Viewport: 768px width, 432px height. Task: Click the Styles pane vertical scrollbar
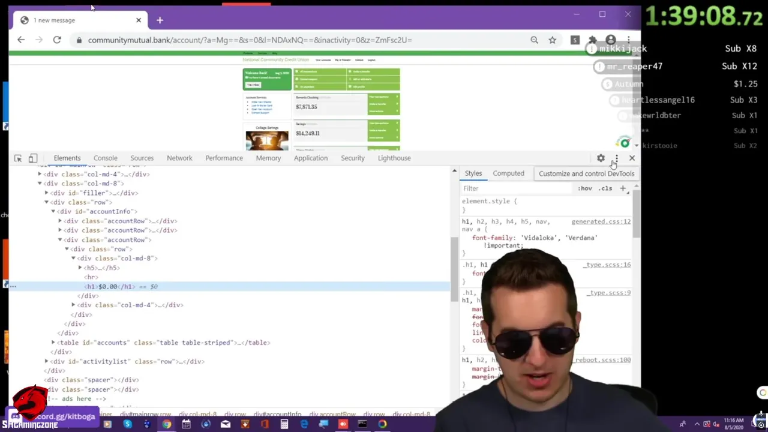pos(636,213)
